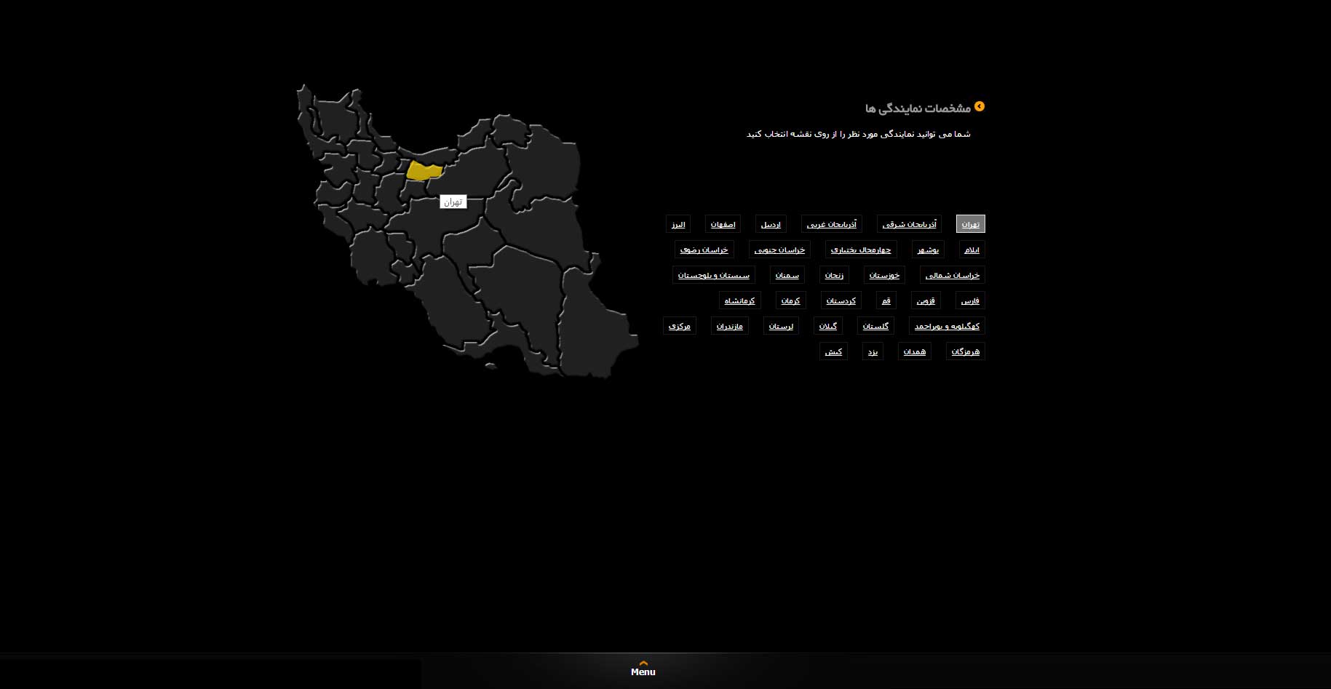Choose the اصفهان province link
Viewport: 1331px width, 689px height.
723,224
